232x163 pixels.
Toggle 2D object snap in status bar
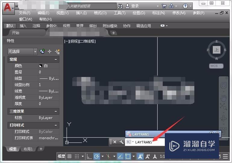127,156
